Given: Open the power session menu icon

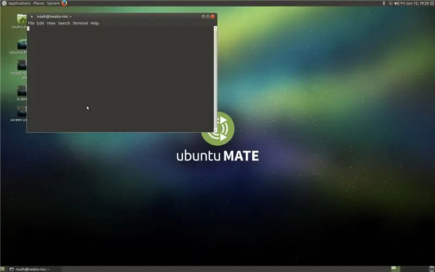Looking at the screenshot, I should tap(432, 3).
